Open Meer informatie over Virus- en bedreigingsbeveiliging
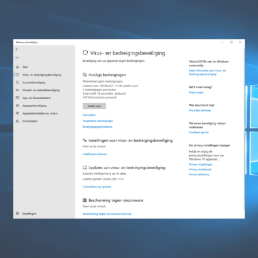Screen dimensions: 258x258 pos(208,72)
